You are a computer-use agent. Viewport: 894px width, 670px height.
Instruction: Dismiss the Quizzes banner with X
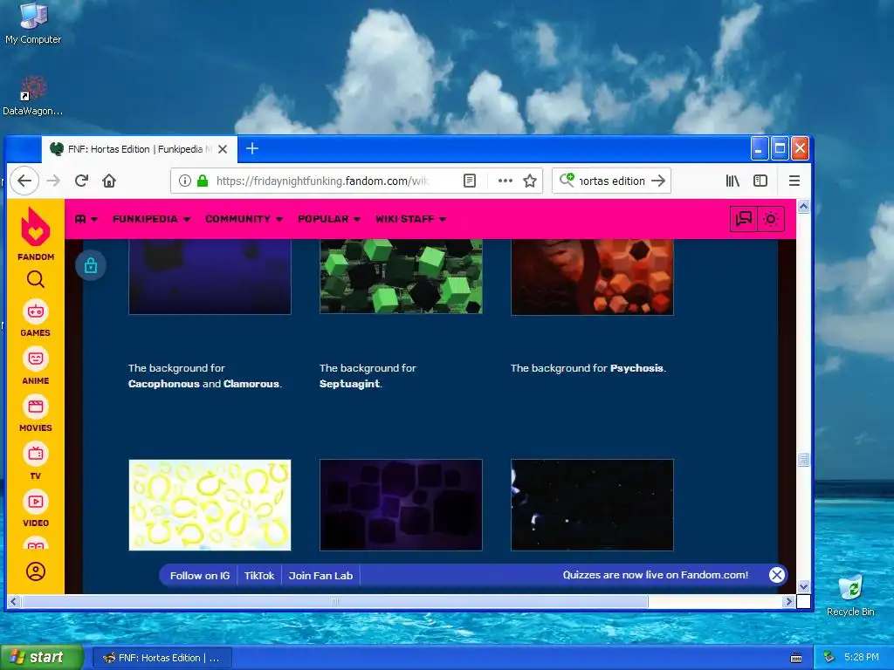pos(776,575)
